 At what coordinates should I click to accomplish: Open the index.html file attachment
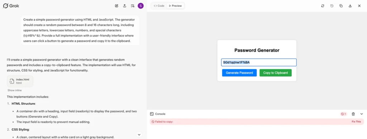(20, 81)
